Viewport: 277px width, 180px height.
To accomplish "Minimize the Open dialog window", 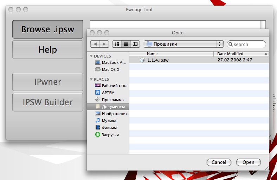I will [x=99, y=33].
